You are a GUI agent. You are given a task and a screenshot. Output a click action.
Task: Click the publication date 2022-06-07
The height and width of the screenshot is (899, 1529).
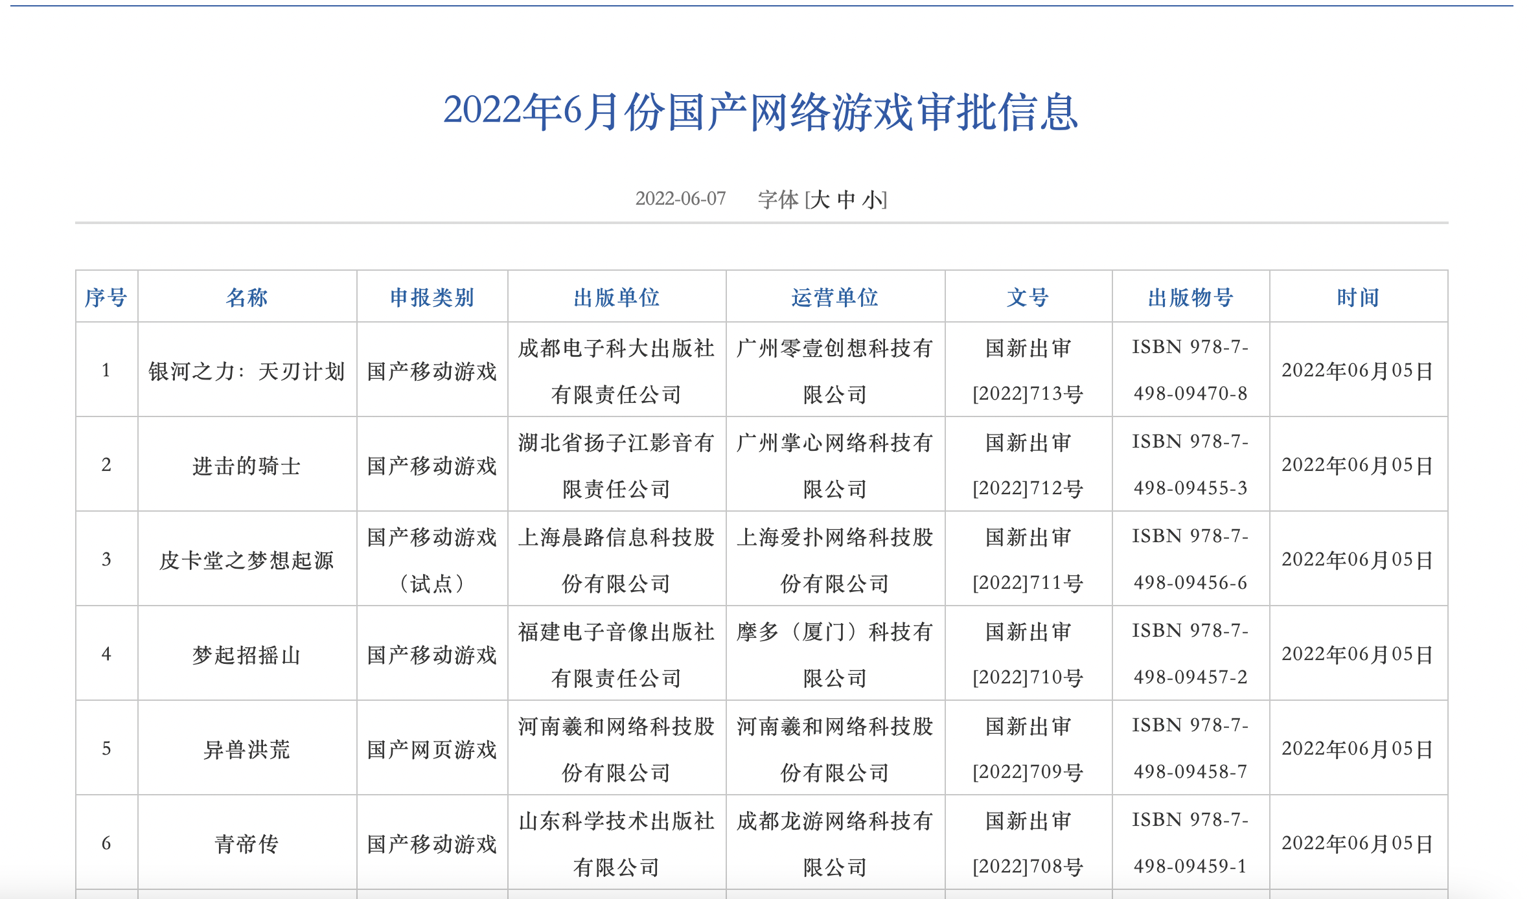point(680,199)
